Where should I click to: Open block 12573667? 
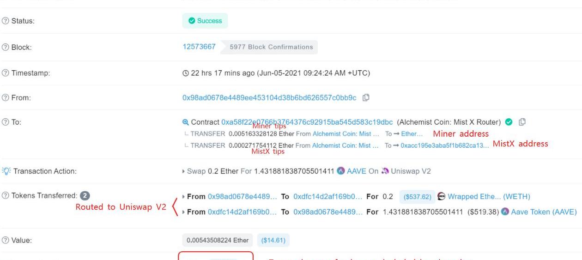point(199,47)
